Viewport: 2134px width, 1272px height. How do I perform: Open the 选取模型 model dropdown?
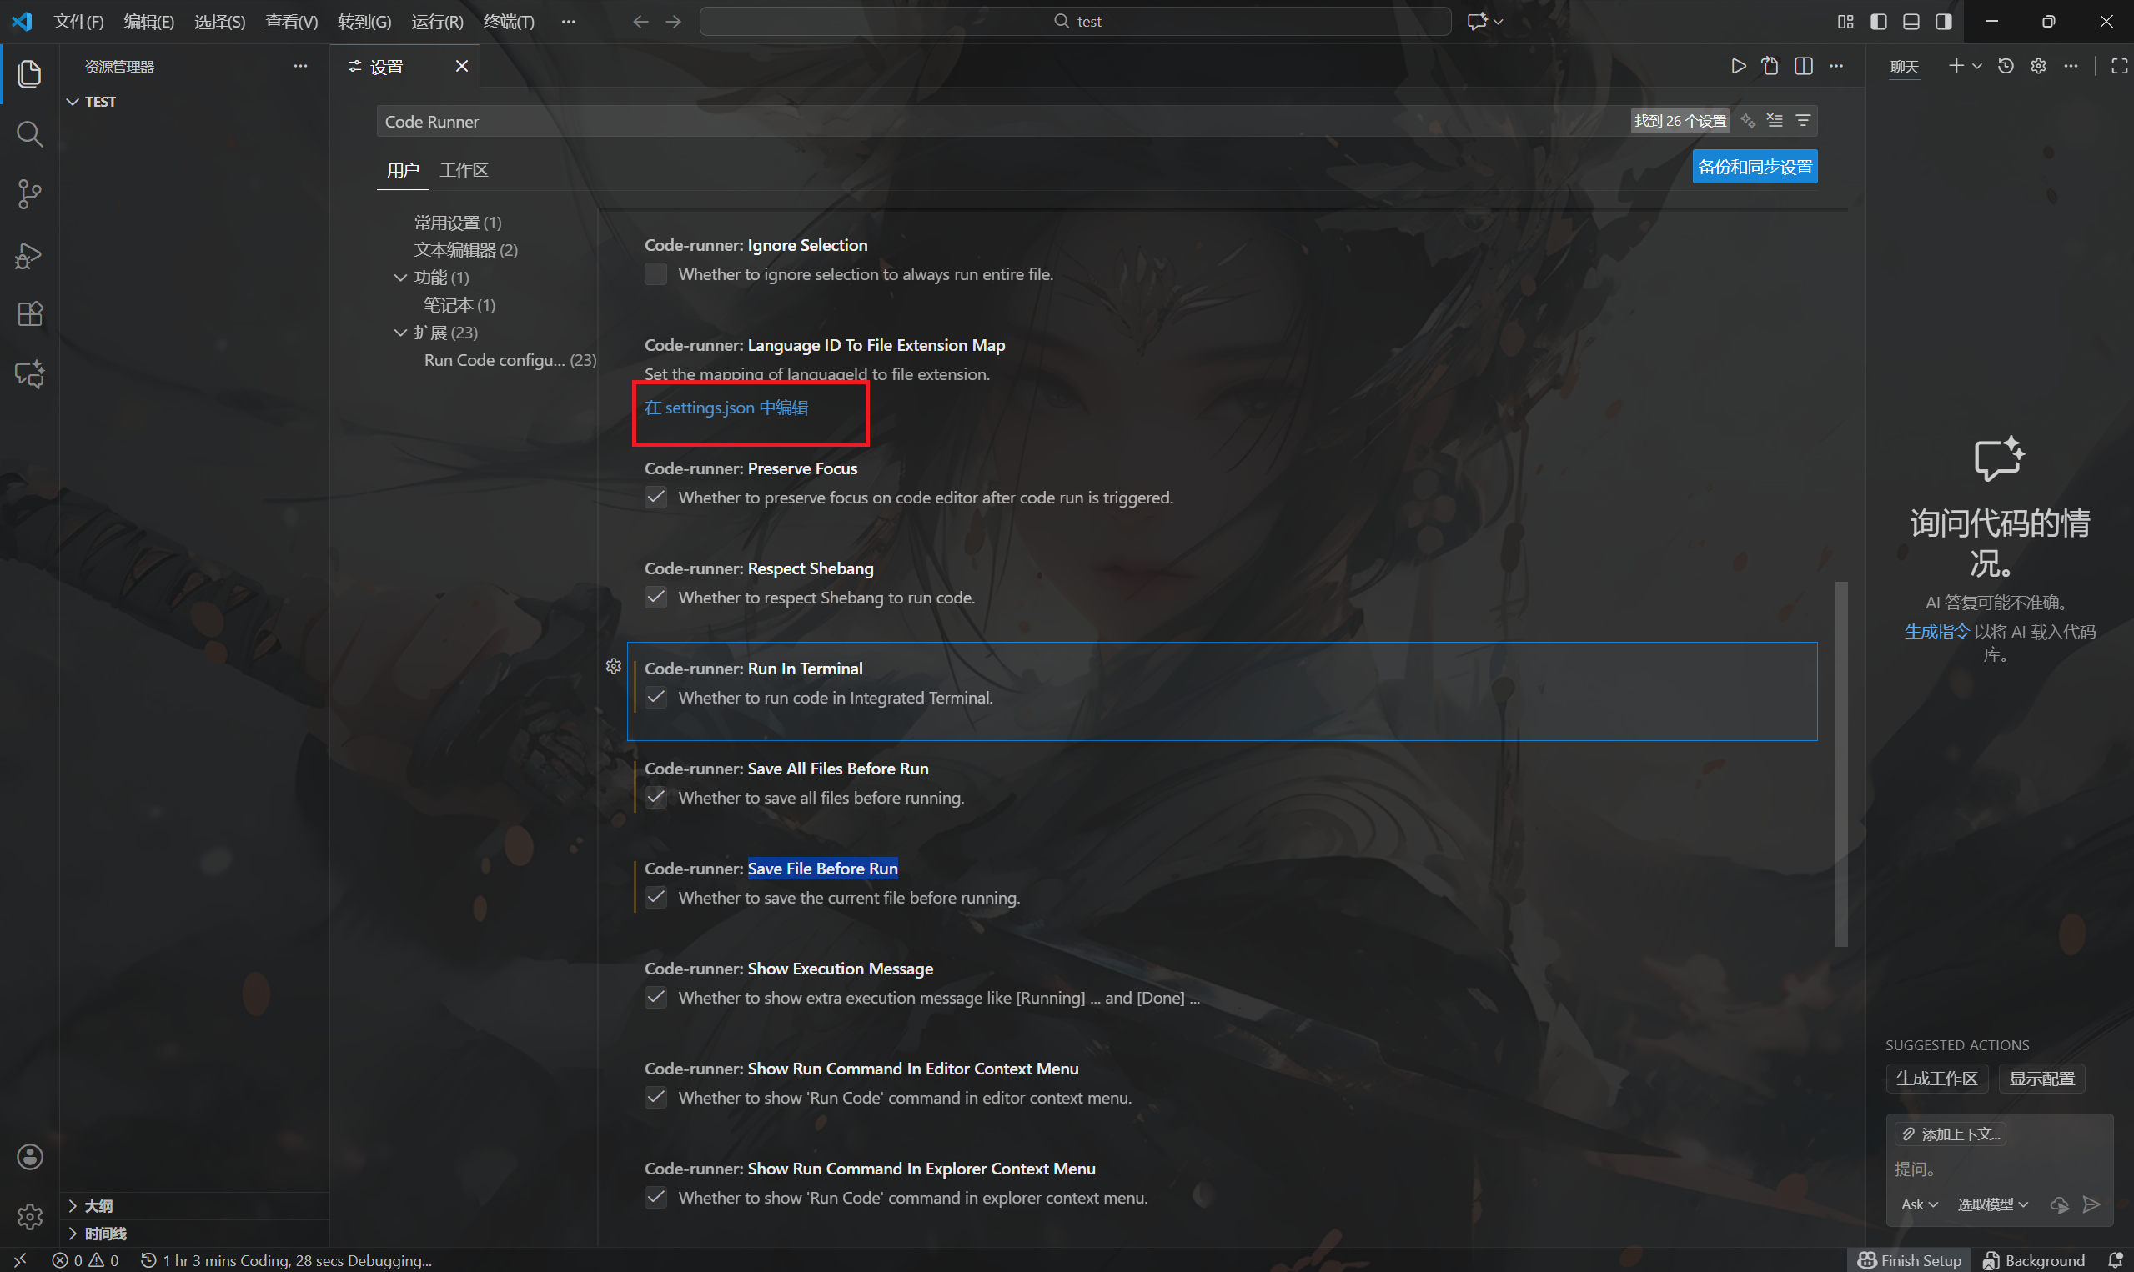click(x=1992, y=1204)
